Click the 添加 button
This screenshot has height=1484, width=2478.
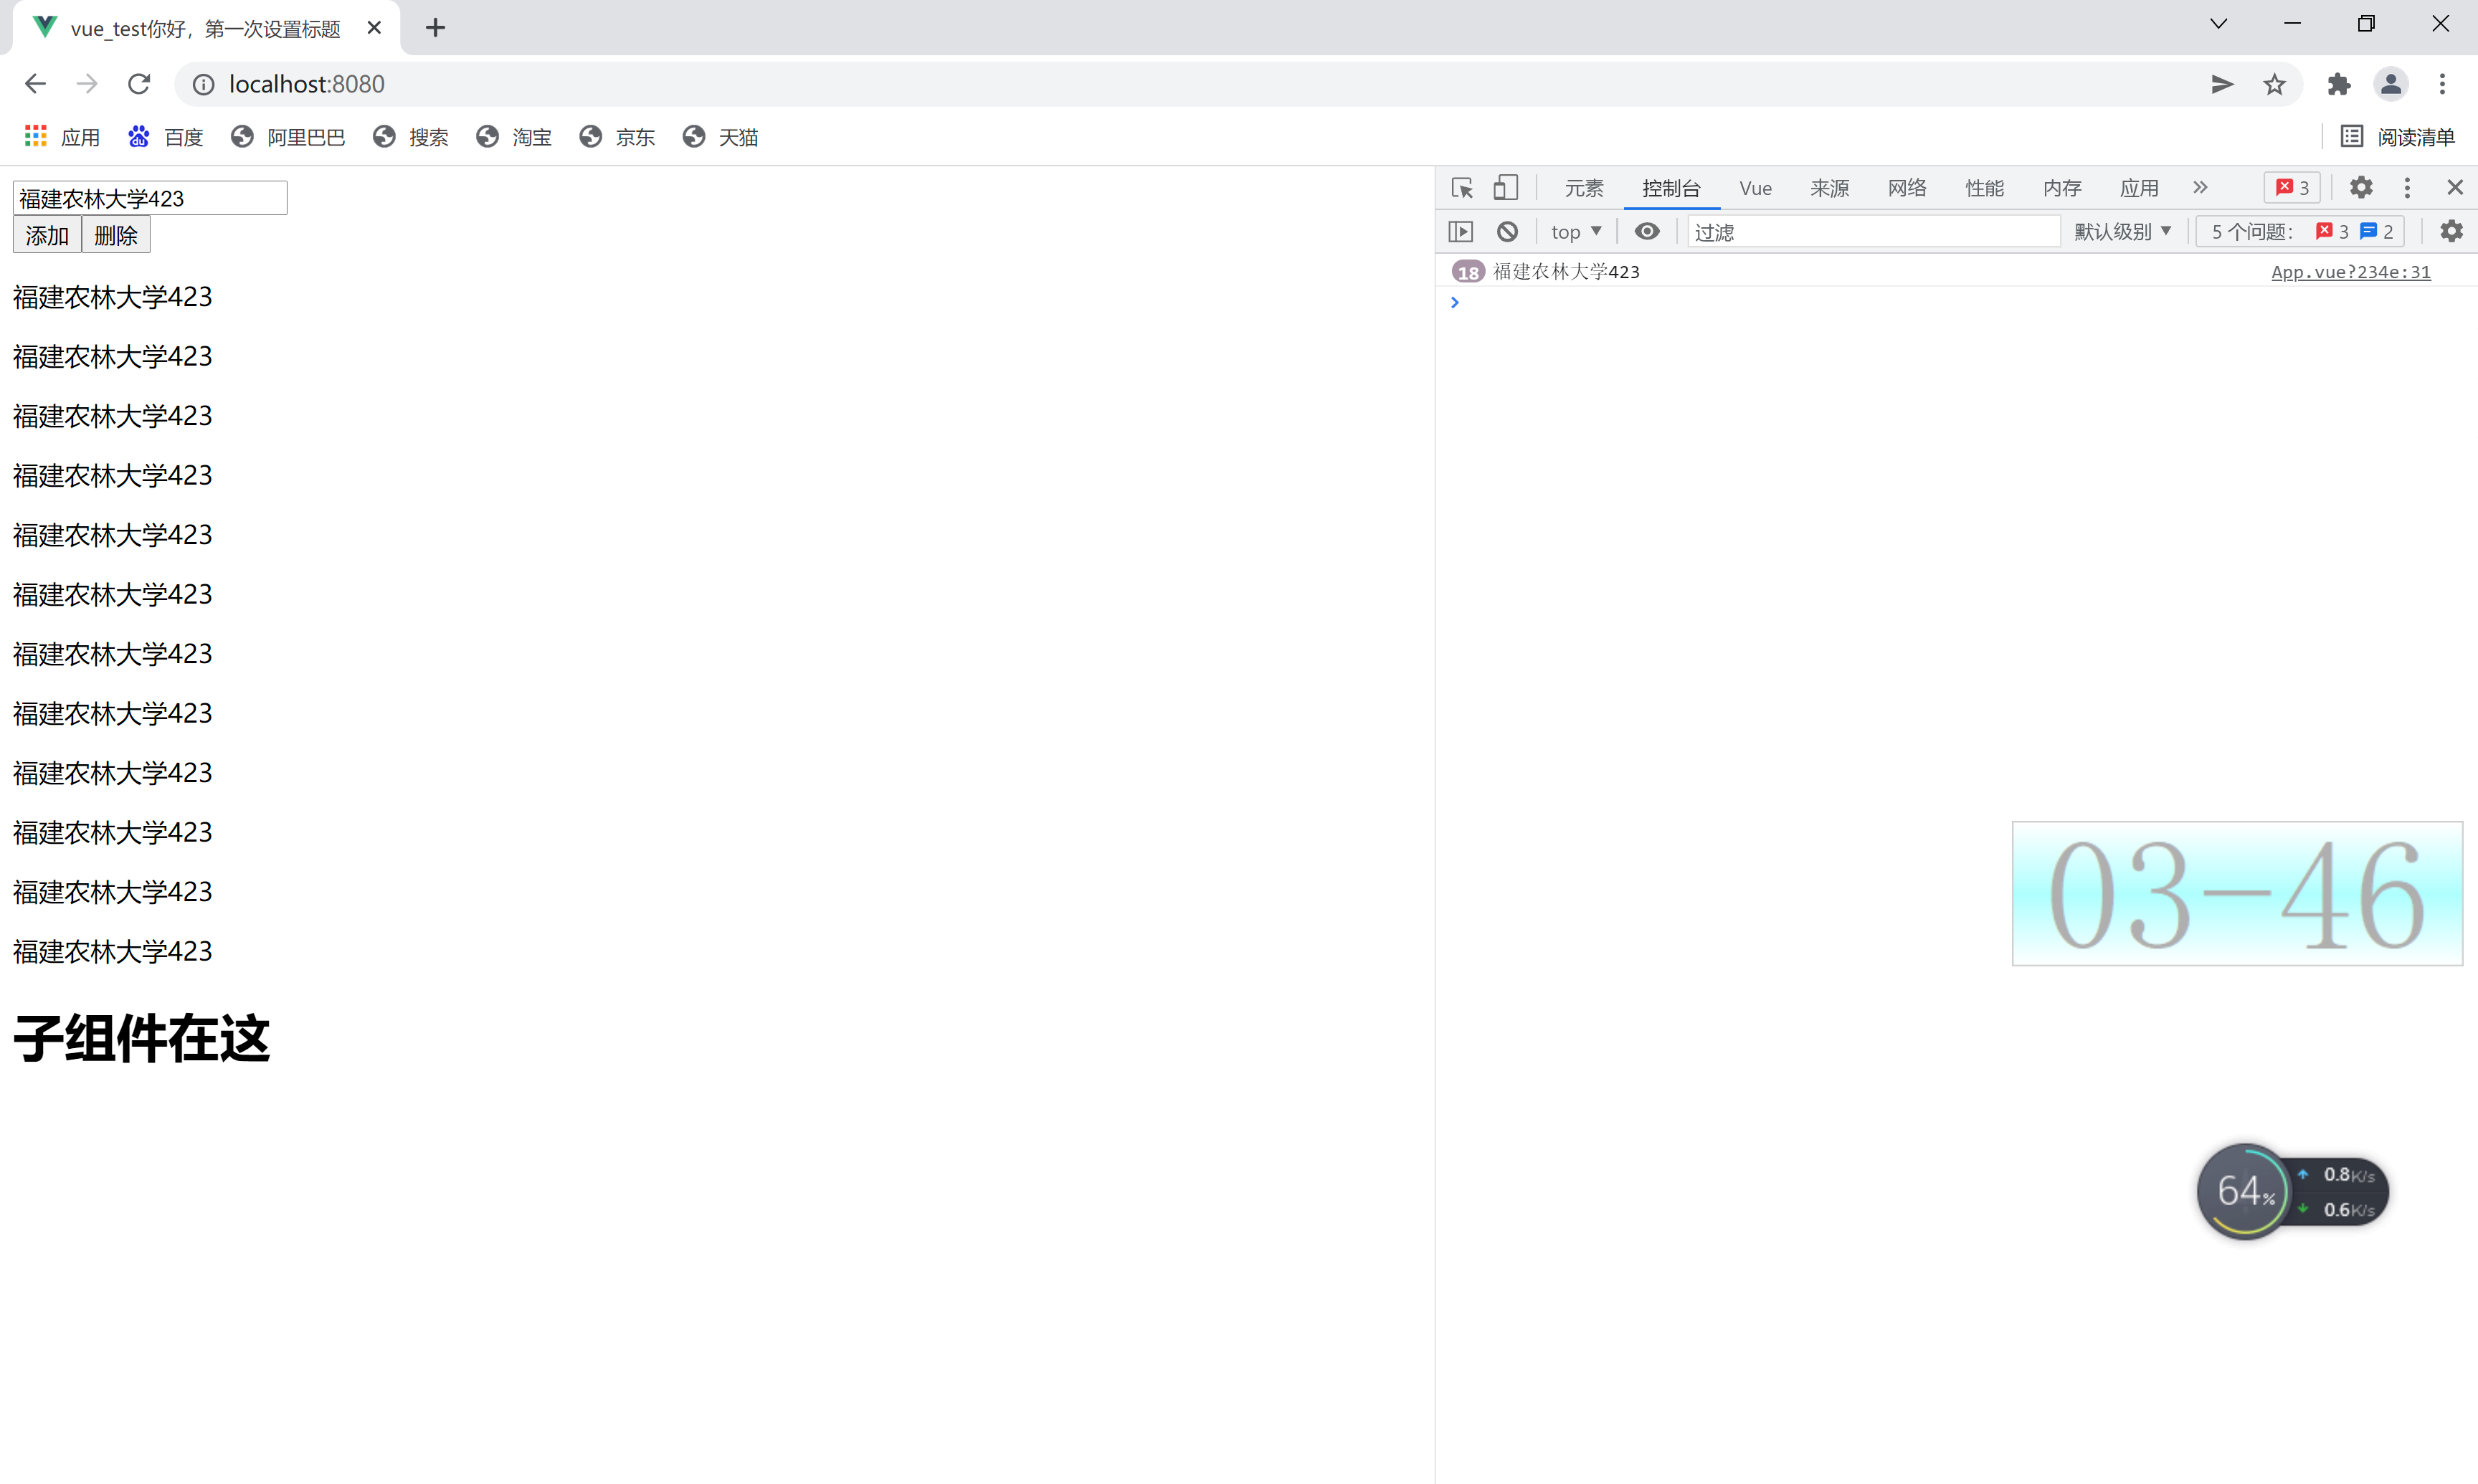point(46,235)
